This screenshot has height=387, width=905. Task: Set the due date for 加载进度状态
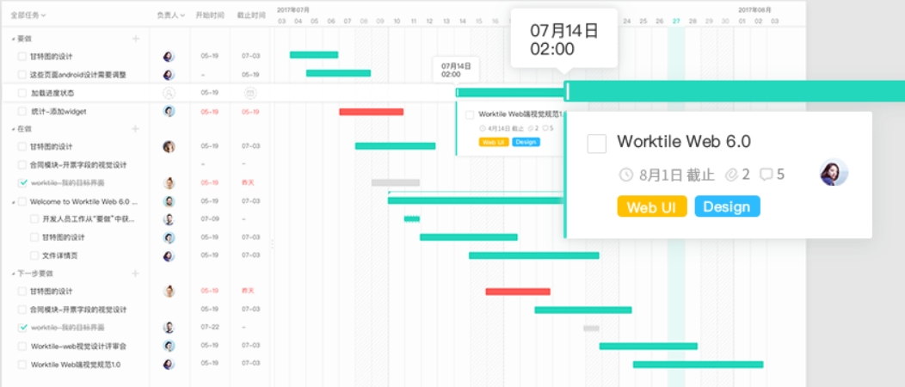[x=250, y=92]
